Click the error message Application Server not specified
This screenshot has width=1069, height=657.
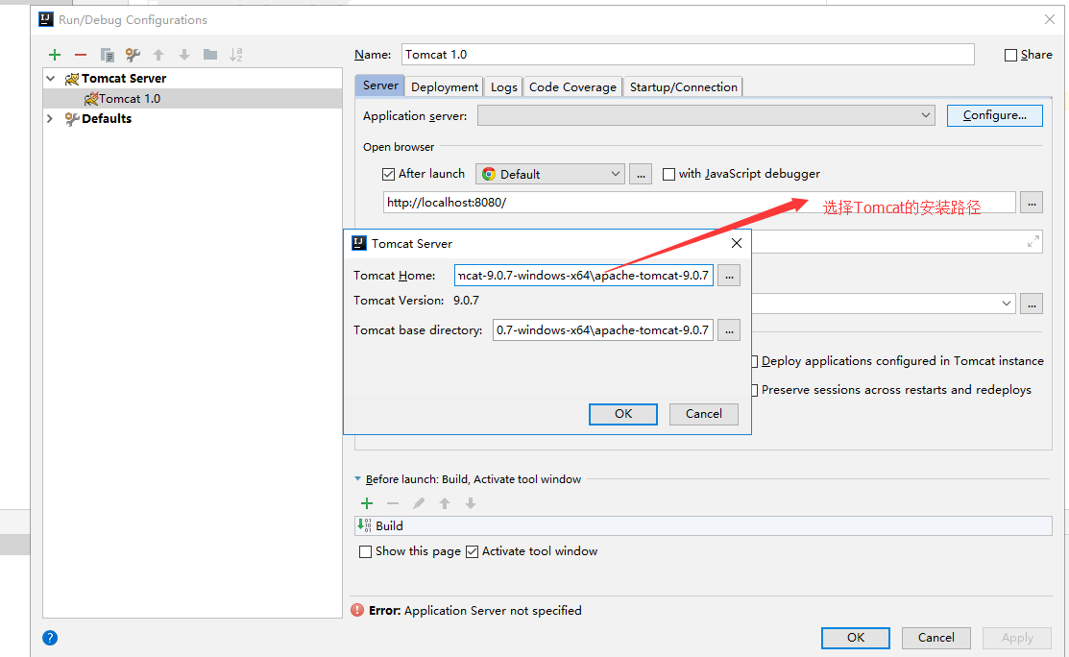pos(475,611)
